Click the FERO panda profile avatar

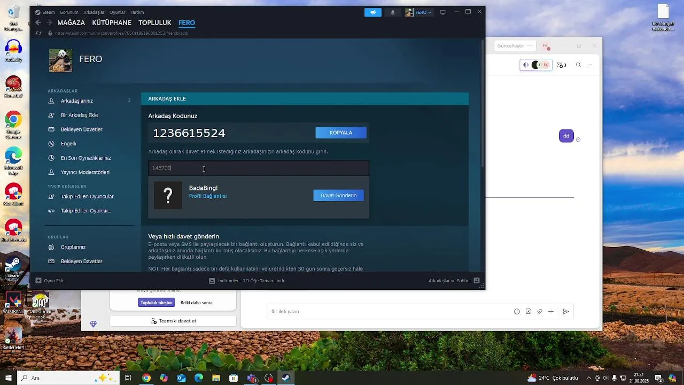click(60, 60)
